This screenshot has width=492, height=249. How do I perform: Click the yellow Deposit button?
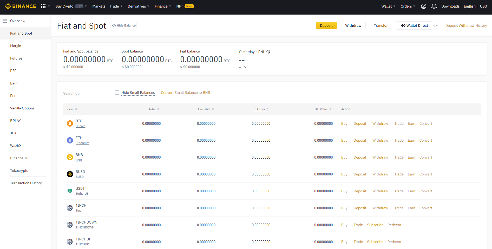coord(326,25)
